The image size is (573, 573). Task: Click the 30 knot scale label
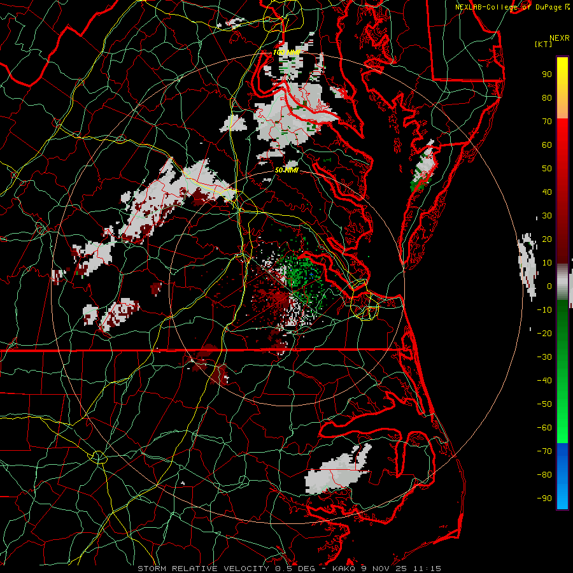[x=547, y=216]
